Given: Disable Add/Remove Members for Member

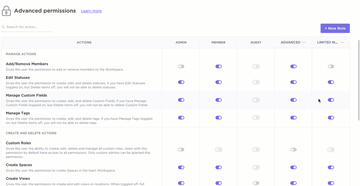Looking at the screenshot, I should [219, 67].
